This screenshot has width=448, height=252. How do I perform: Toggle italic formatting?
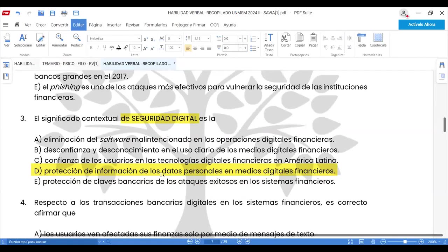[98, 48]
